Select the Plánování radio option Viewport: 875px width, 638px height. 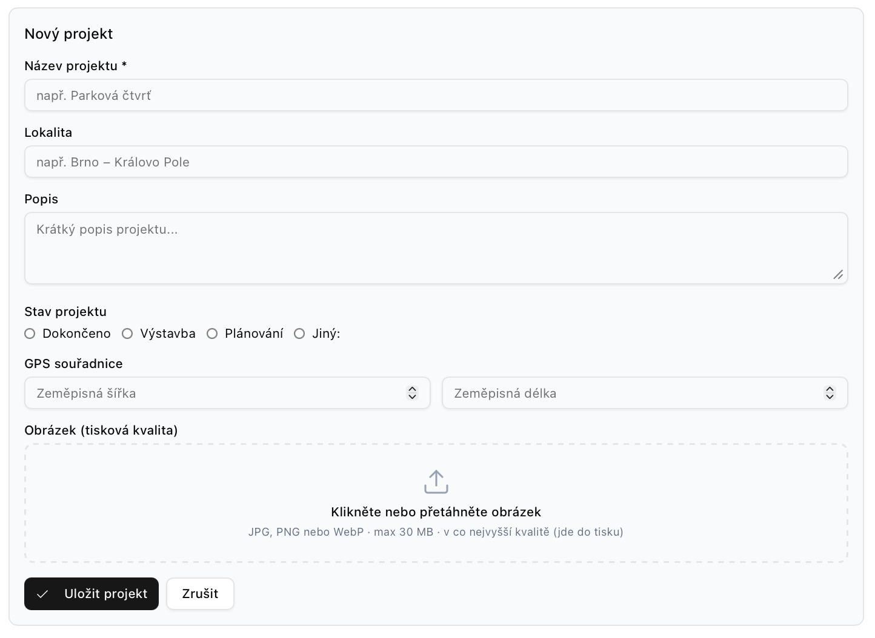(x=212, y=334)
